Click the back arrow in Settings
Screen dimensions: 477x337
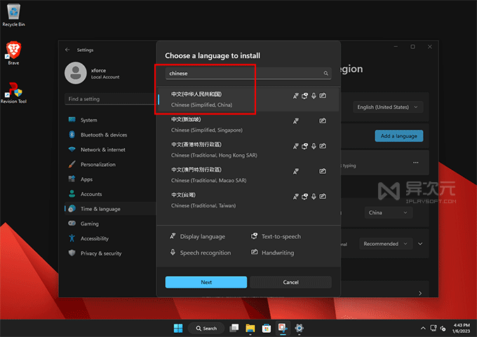[x=67, y=50]
